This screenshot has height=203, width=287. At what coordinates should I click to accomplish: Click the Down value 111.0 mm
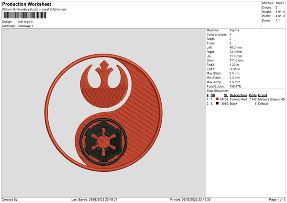tap(236, 60)
